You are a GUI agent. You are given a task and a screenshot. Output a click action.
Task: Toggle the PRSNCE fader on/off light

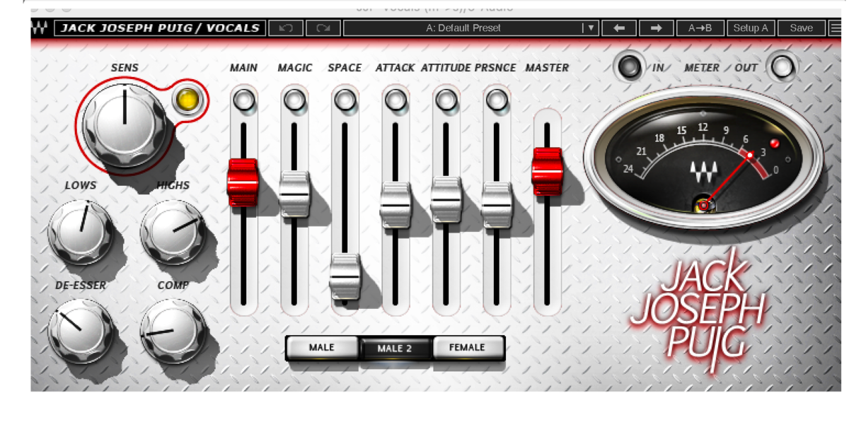[x=497, y=100]
